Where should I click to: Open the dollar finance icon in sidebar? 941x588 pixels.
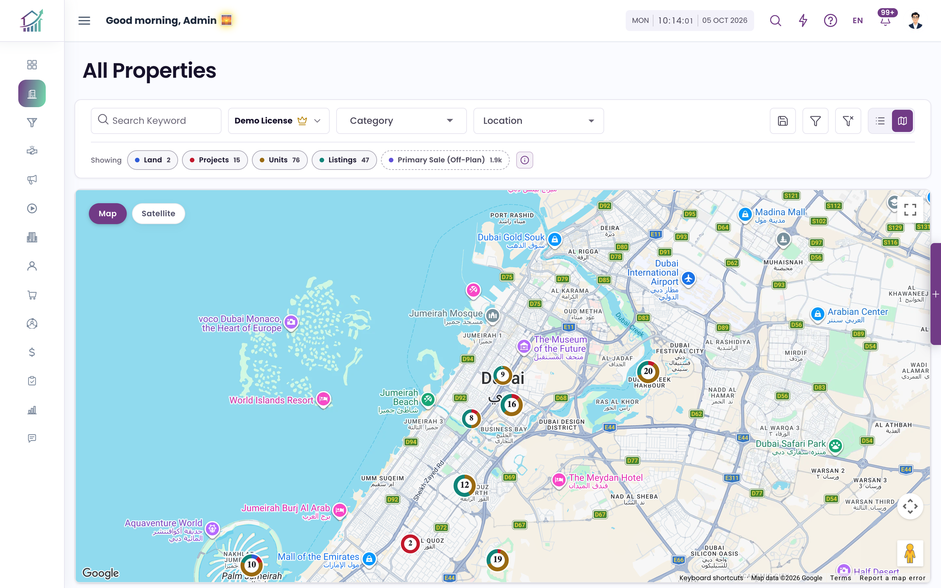coord(32,352)
